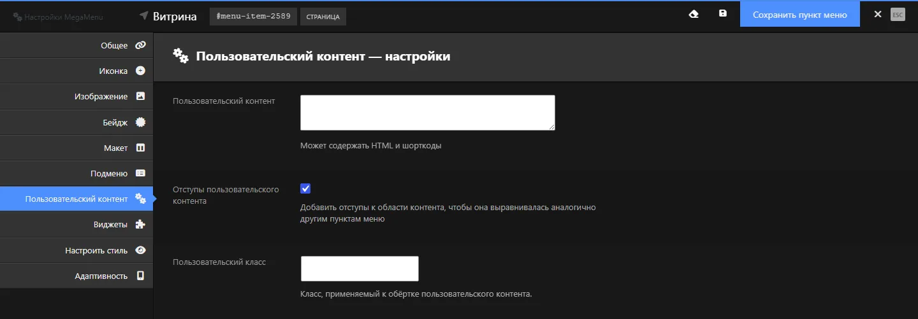Click the 'Пользовательский контент — настройки' heading

pyautogui.click(x=323, y=56)
